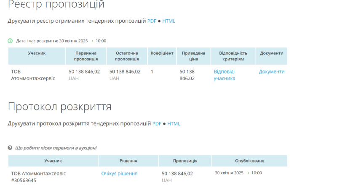Select ТОВ Атоммонтажсервіс cell in registry table
The image size is (337, 188).
click(33, 75)
